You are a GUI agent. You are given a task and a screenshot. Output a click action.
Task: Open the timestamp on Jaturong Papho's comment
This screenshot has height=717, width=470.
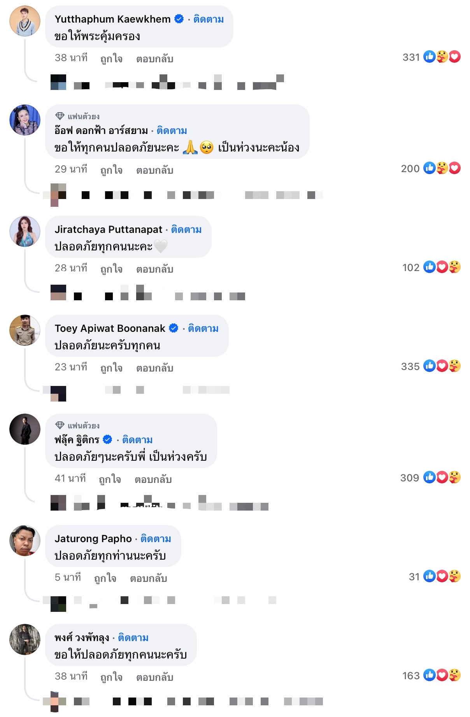(68, 577)
